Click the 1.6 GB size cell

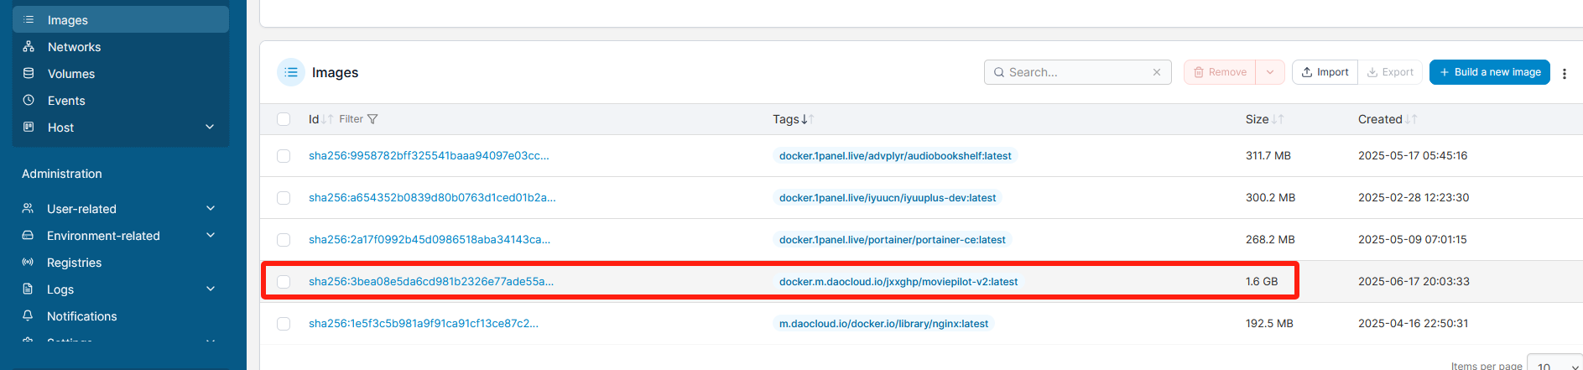tap(1262, 281)
